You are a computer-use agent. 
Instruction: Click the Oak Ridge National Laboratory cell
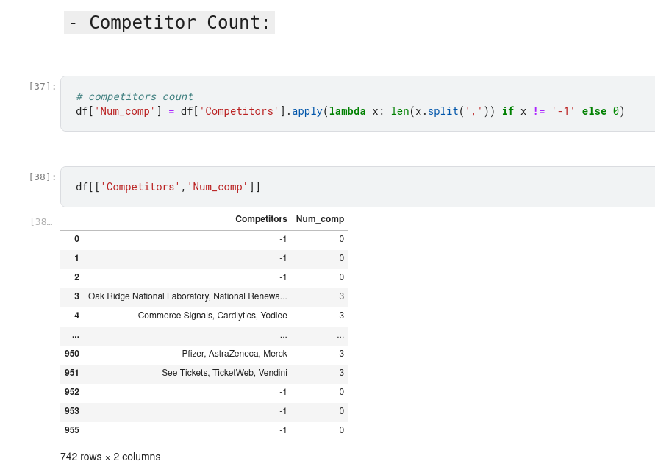[187, 296]
